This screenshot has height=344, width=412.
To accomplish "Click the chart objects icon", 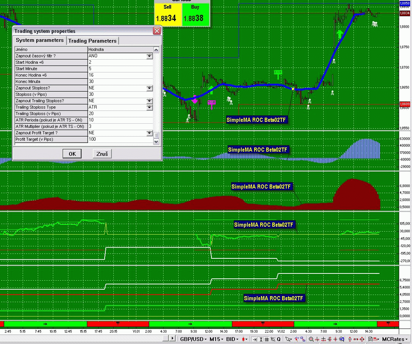I will (303, 339).
